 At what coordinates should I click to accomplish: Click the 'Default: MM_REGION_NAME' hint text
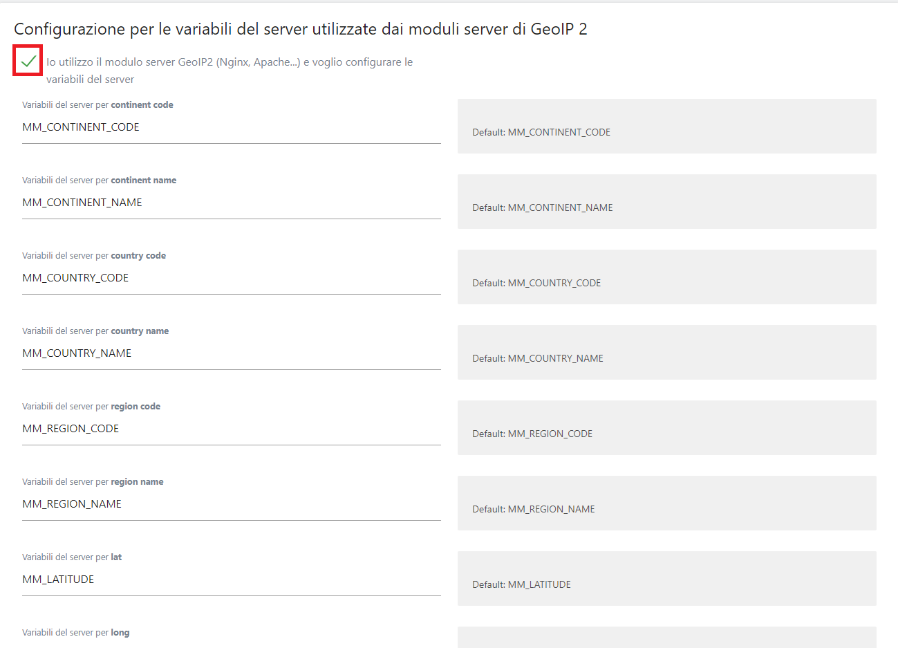click(x=533, y=509)
